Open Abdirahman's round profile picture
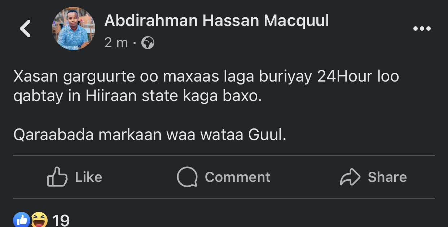The image size is (448, 227). (x=74, y=29)
